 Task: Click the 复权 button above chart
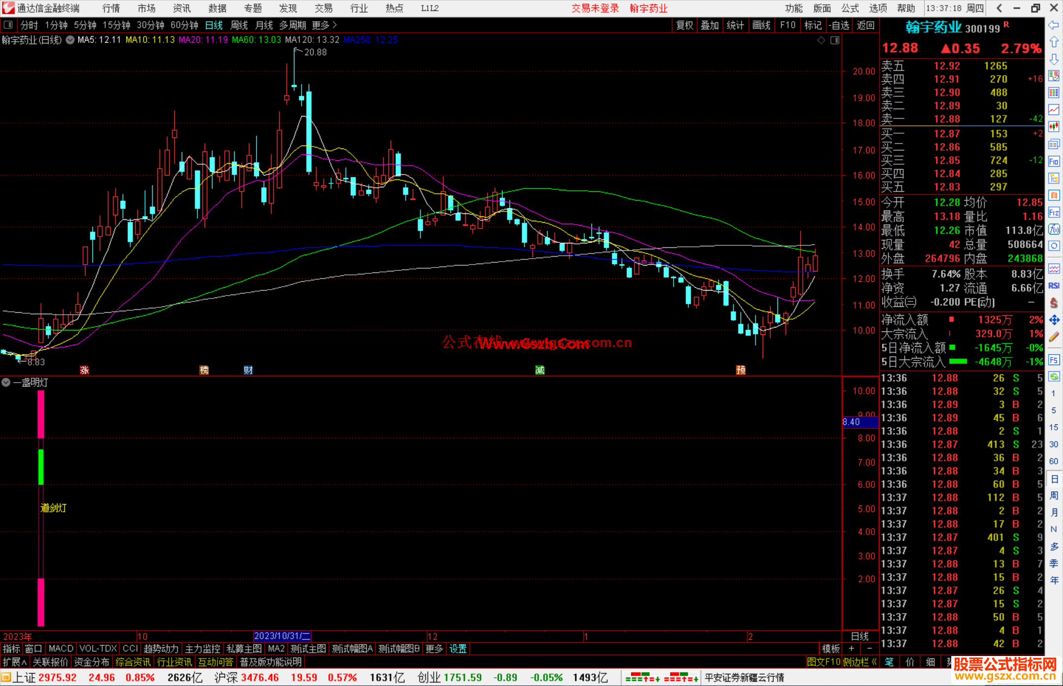684,25
